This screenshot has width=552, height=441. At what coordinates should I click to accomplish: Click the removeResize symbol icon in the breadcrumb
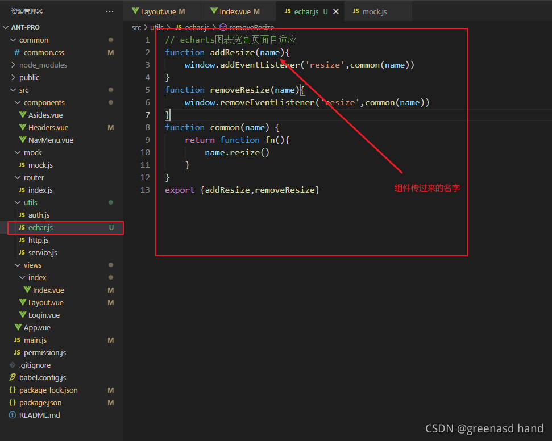222,27
